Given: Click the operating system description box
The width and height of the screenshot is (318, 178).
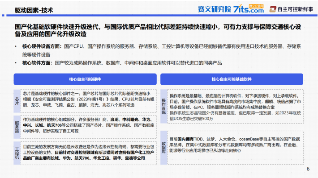Looking at the screenshot, I should click(x=235, y=107).
